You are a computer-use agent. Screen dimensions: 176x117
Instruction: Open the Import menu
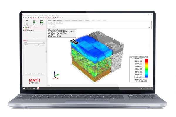tap(26, 16)
